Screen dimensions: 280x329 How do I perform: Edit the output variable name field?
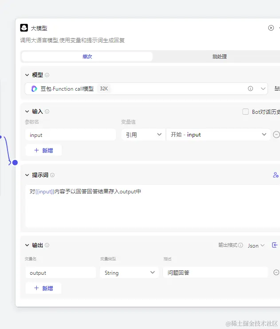point(61,273)
